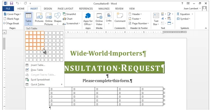Image resolution: width=211 pixels, height=110 pixels.
Task: Click the Table button in ribbon
Action: [x=28, y=19]
